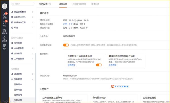Select 互联用户 in the sidebar
Image resolution: width=170 pixels, height=103 pixels.
[x=18, y=84]
